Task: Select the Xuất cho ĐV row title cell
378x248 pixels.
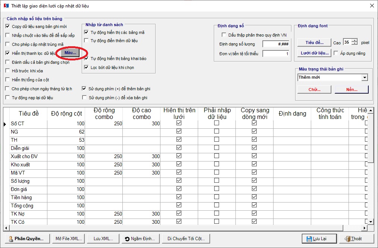Action: pyautogui.click(x=28, y=156)
